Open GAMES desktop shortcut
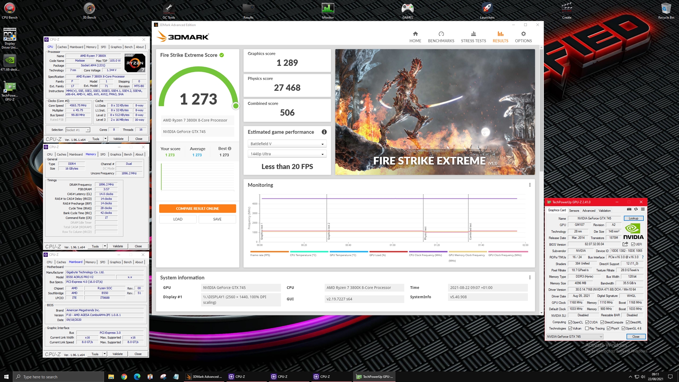679x382 pixels. coord(407,11)
